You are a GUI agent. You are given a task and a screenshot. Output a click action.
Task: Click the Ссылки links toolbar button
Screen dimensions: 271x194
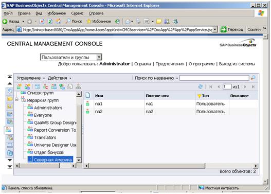(254, 29)
